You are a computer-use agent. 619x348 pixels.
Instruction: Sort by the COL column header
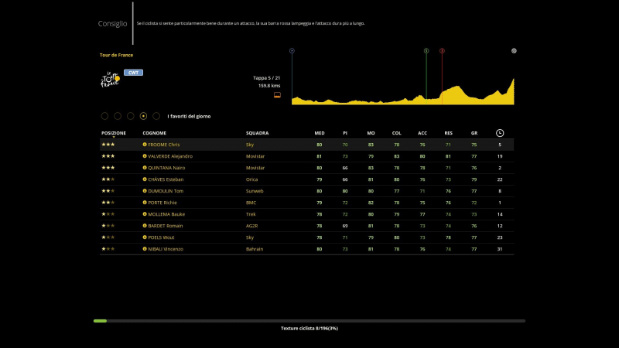point(396,133)
